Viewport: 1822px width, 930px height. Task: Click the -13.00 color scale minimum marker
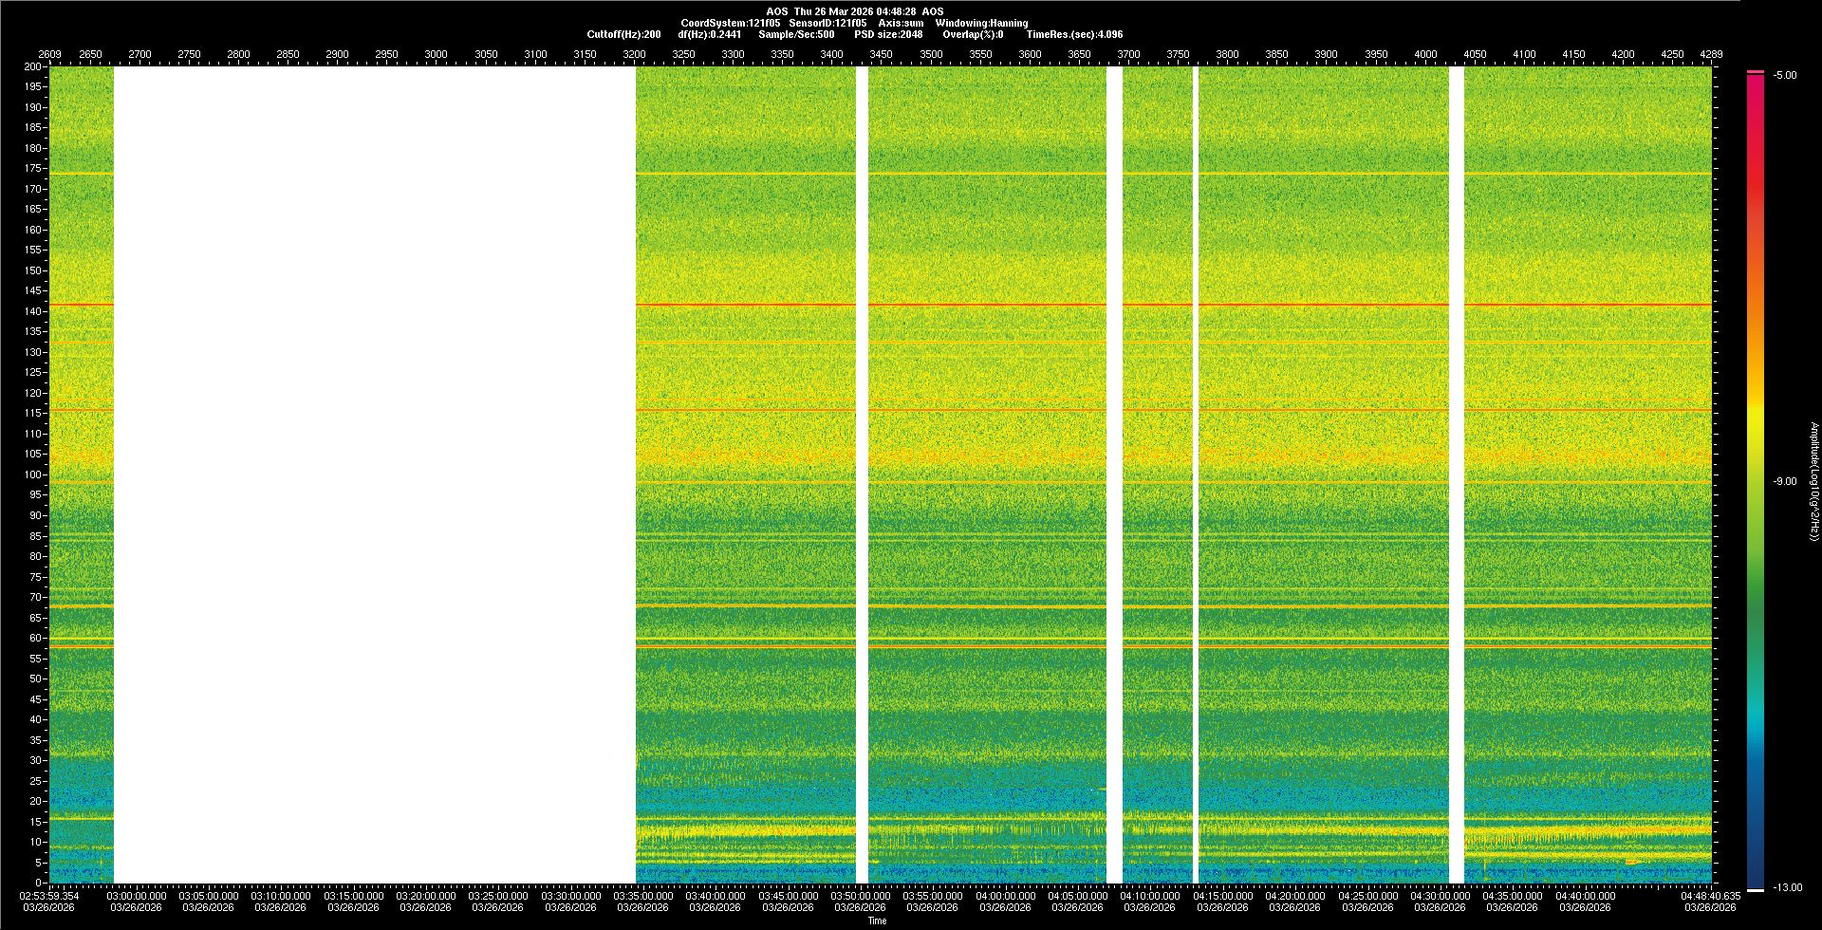(x=1787, y=887)
